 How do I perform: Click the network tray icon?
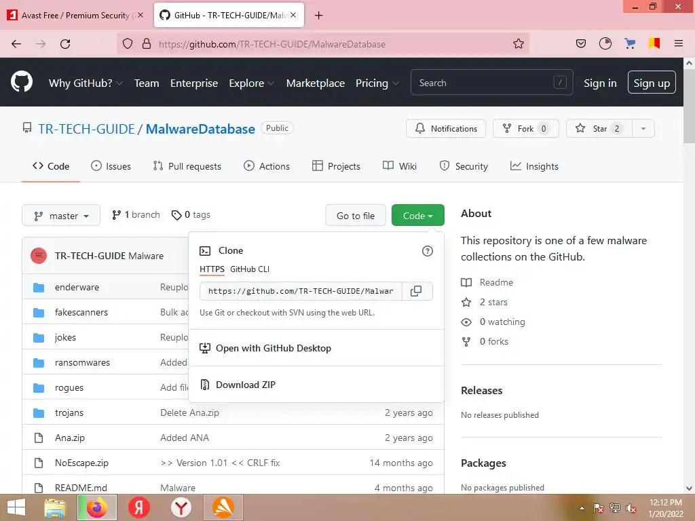615,508
